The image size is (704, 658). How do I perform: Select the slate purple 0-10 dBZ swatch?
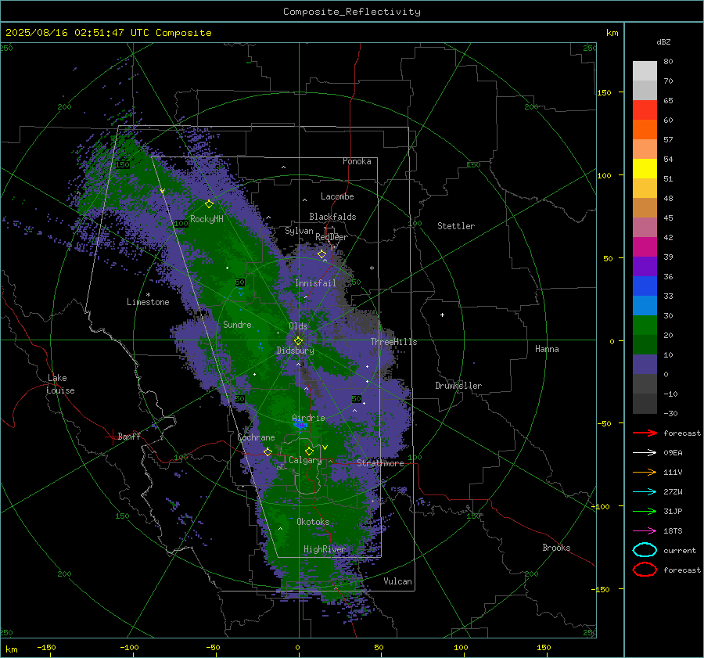coord(645,365)
